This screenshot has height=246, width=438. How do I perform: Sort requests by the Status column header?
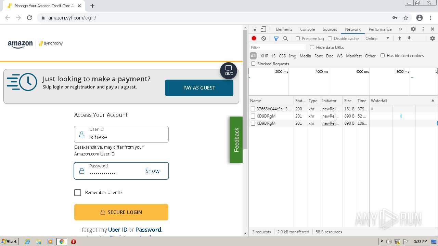pos(300,101)
